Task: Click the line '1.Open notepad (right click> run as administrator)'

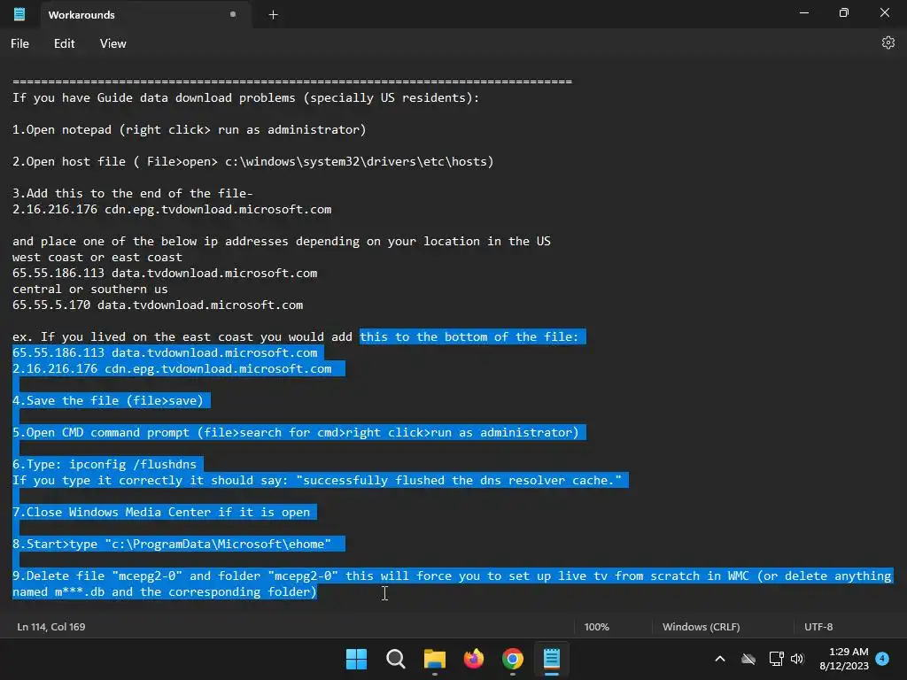Action: [x=190, y=129]
